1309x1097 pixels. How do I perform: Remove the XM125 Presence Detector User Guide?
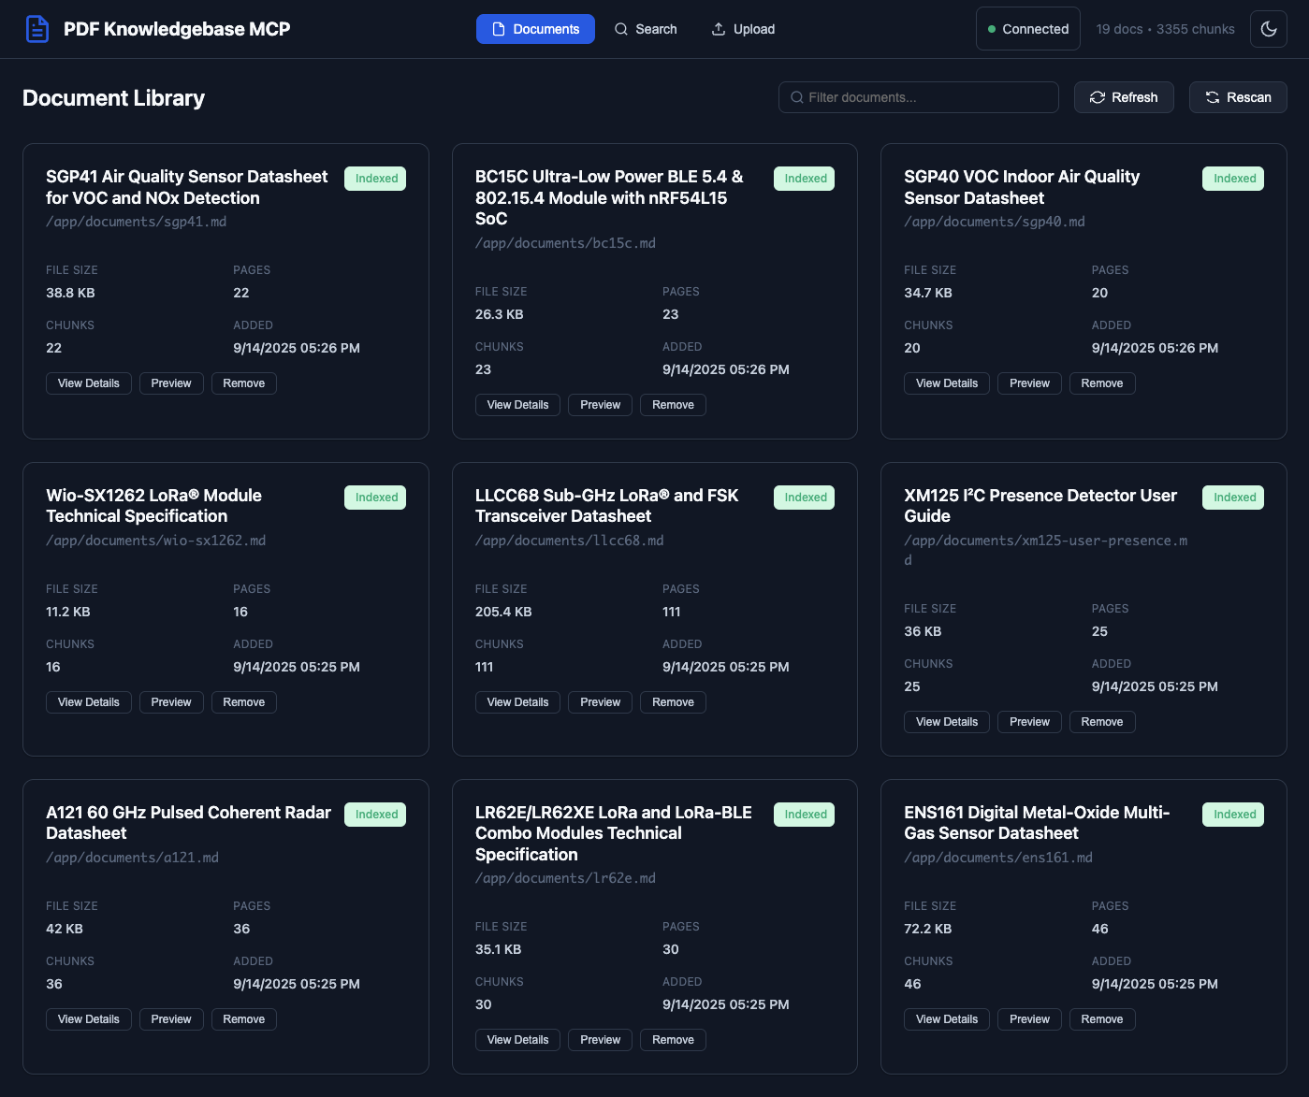(x=1101, y=722)
